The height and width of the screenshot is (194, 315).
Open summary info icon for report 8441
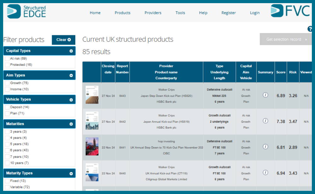pos(265,147)
